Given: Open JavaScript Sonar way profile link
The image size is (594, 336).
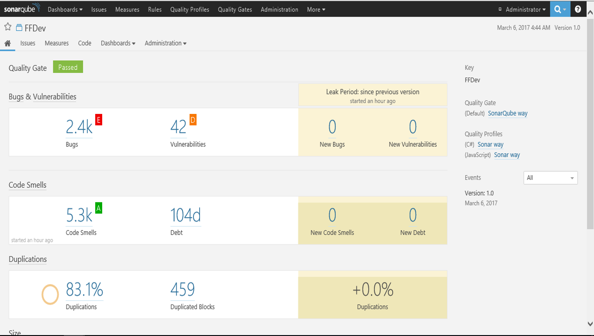Looking at the screenshot, I should point(507,155).
